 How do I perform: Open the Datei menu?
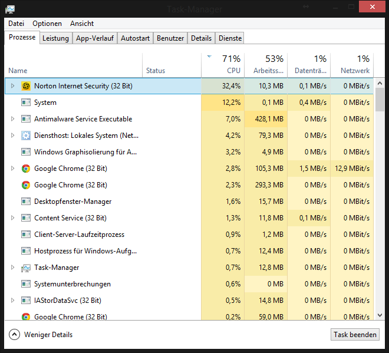pyautogui.click(x=16, y=24)
